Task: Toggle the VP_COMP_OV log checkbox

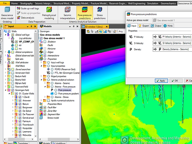Action: [x=17, y=41]
